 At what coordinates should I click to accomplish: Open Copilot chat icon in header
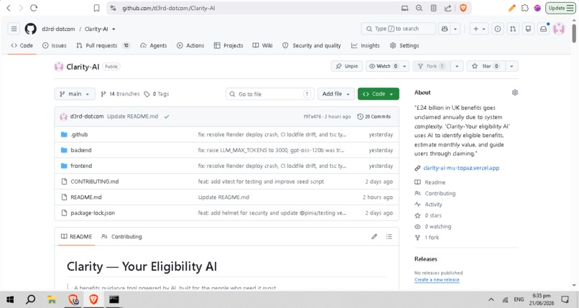pos(445,29)
